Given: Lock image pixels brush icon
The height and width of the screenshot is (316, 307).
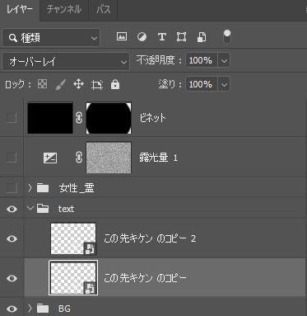Looking at the screenshot, I should pos(60,84).
